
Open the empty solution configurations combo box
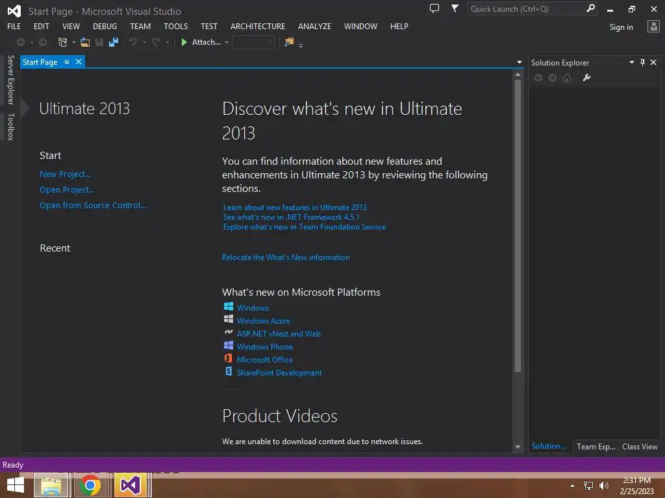point(254,42)
